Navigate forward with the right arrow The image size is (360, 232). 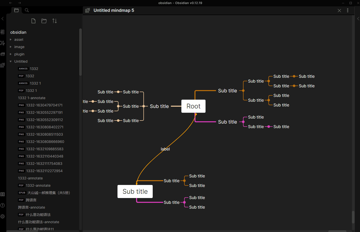20,3
